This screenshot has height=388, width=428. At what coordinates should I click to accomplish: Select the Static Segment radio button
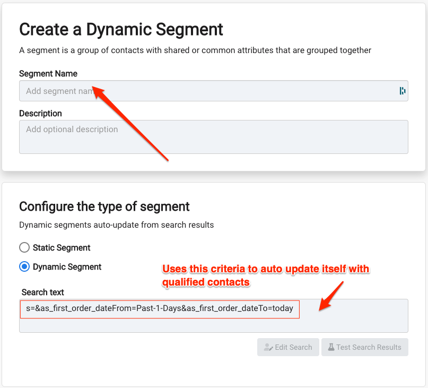[24, 247]
